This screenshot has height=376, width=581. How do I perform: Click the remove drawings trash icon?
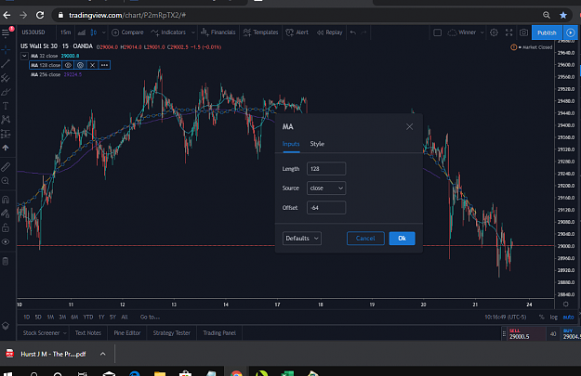tap(6, 261)
